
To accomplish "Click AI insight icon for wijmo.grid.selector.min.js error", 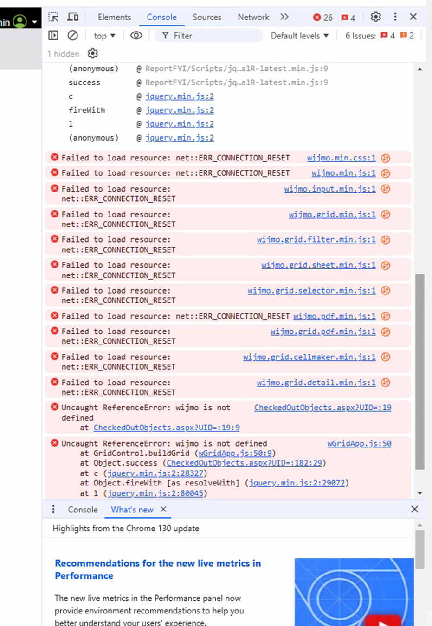I will point(386,291).
